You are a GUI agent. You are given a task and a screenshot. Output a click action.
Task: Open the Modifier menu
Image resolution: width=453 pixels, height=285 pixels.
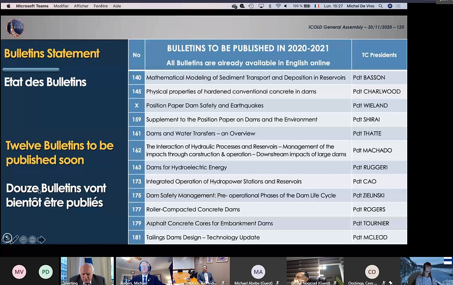coord(61,6)
